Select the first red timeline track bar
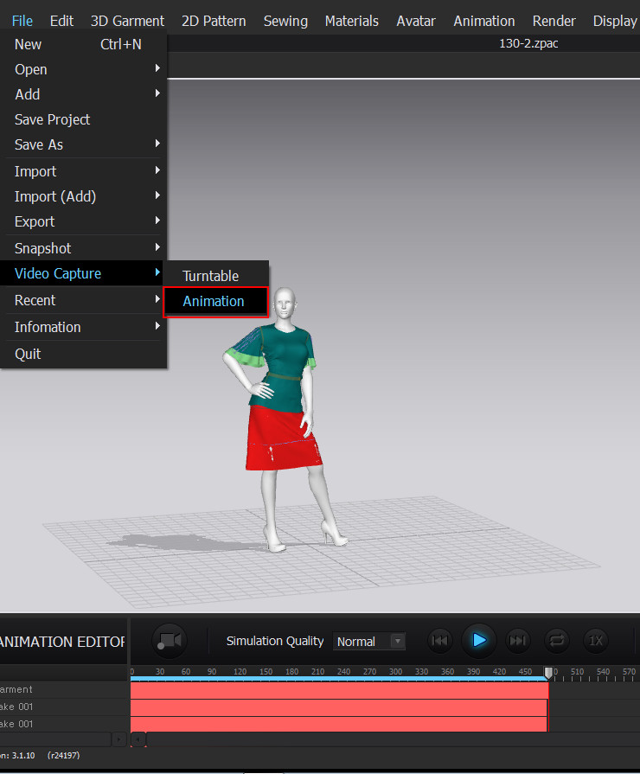 coord(337,690)
